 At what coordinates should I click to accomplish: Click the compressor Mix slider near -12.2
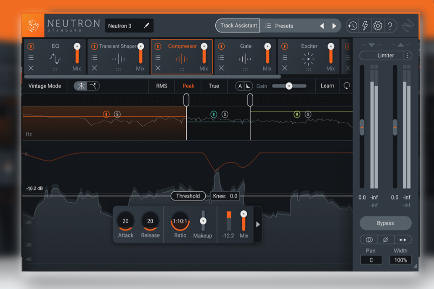tap(243, 220)
